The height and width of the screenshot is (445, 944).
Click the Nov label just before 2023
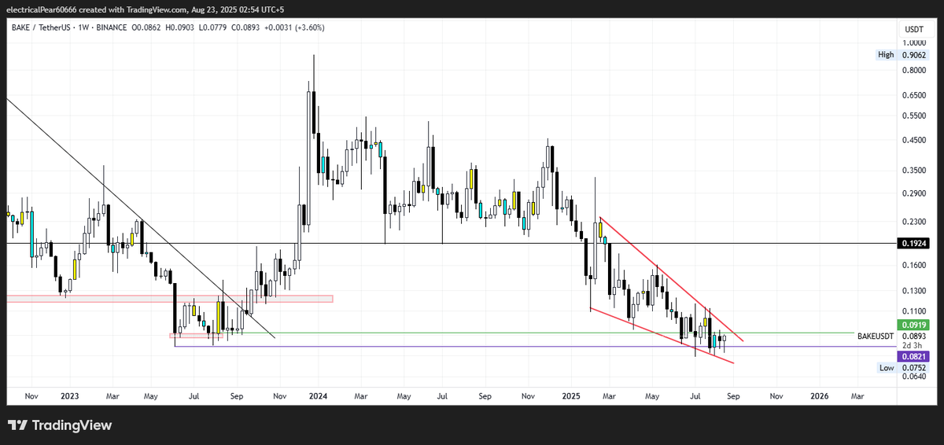[30, 396]
